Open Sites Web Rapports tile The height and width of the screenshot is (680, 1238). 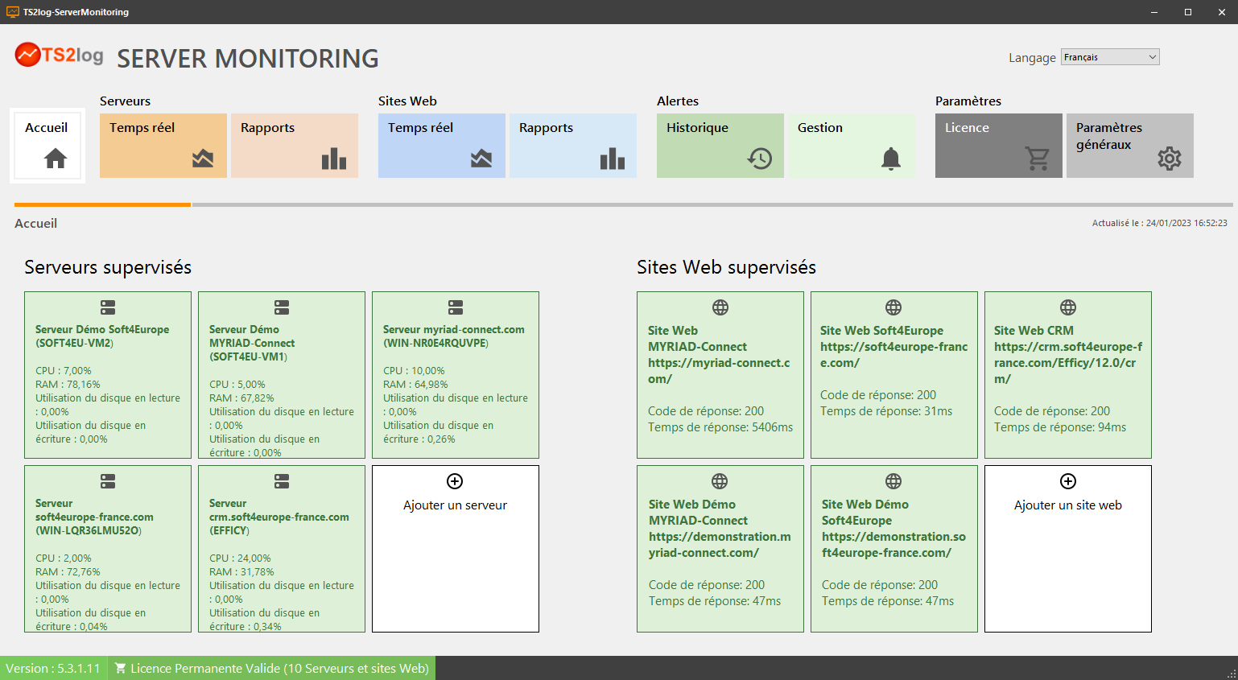[x=573, y=146]
